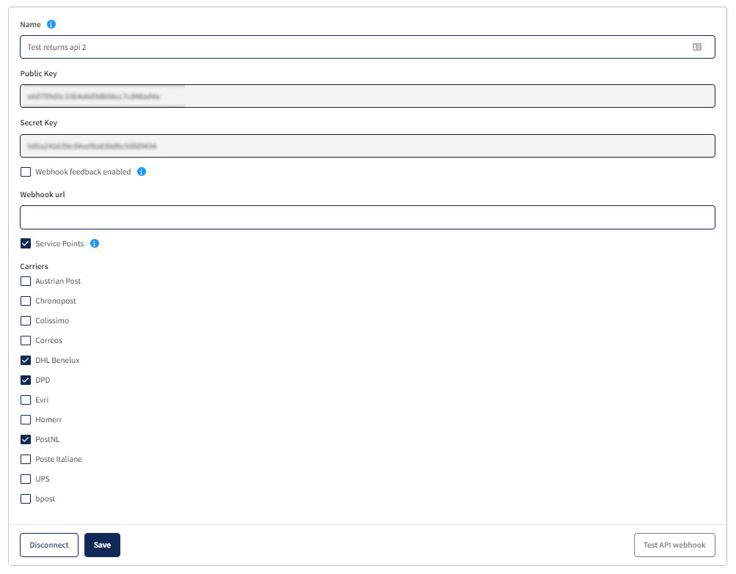The width and height of the screenshot is (736, 574).
Task: Click the Carriers section label
Action: pos(34,266)
